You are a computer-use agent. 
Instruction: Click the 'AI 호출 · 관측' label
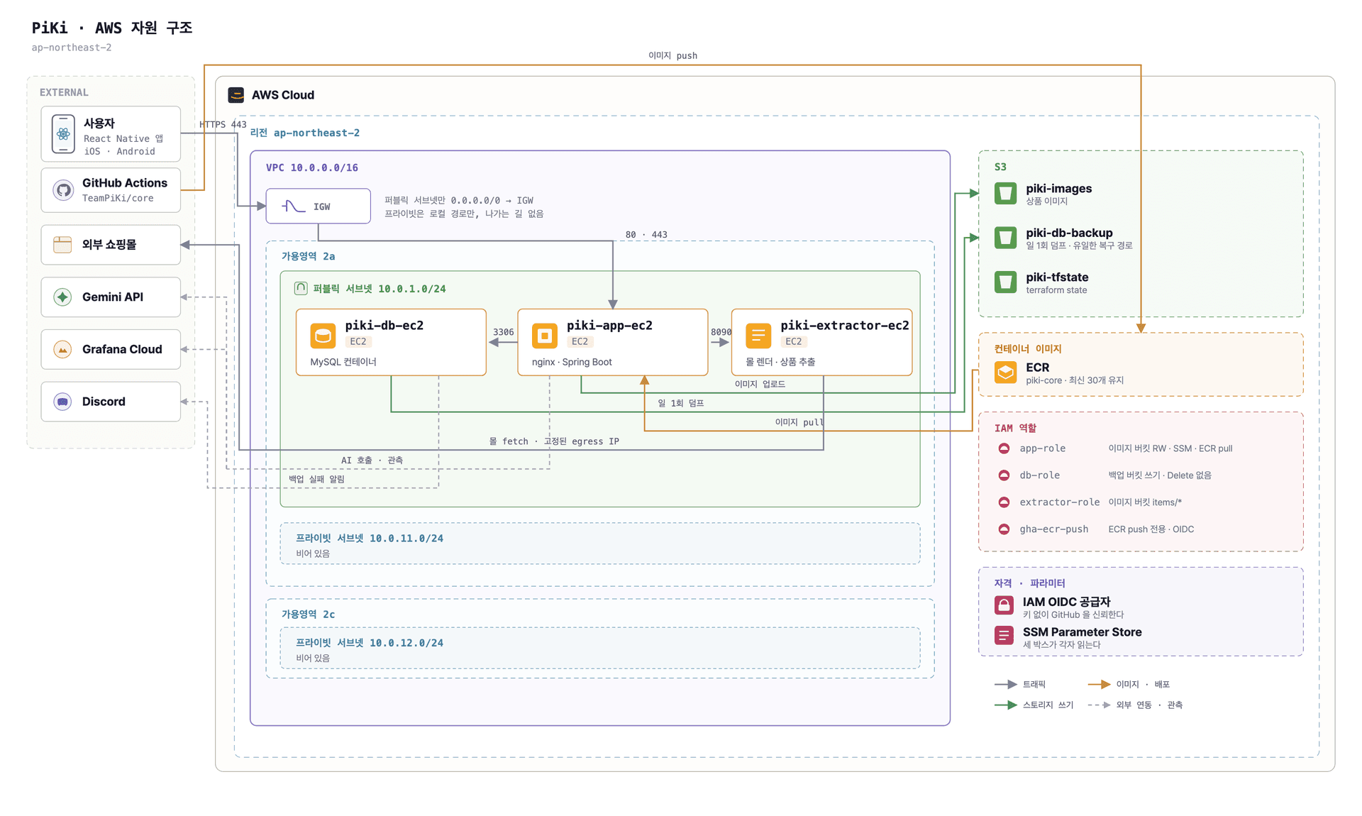372,461
